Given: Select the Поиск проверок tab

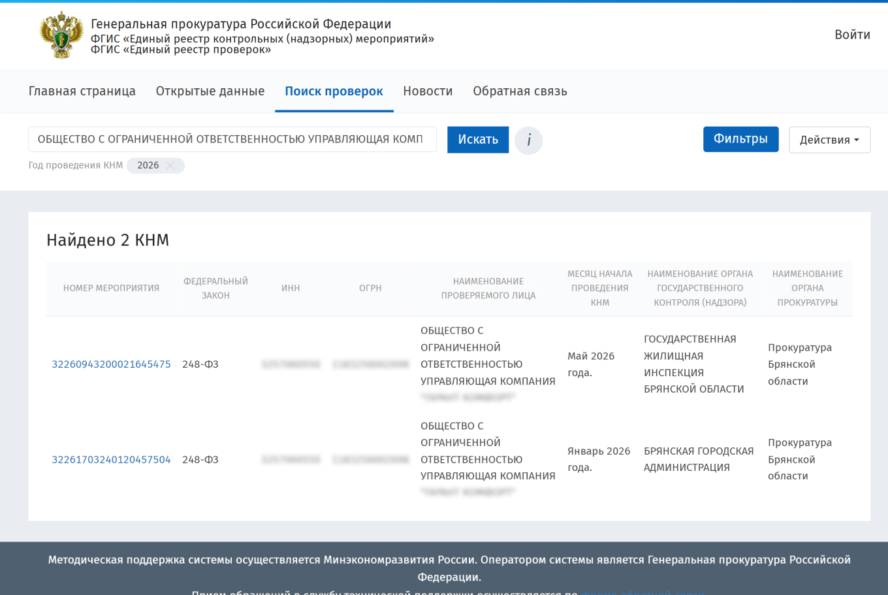Looking at the screenshot, I should point(334,91).
